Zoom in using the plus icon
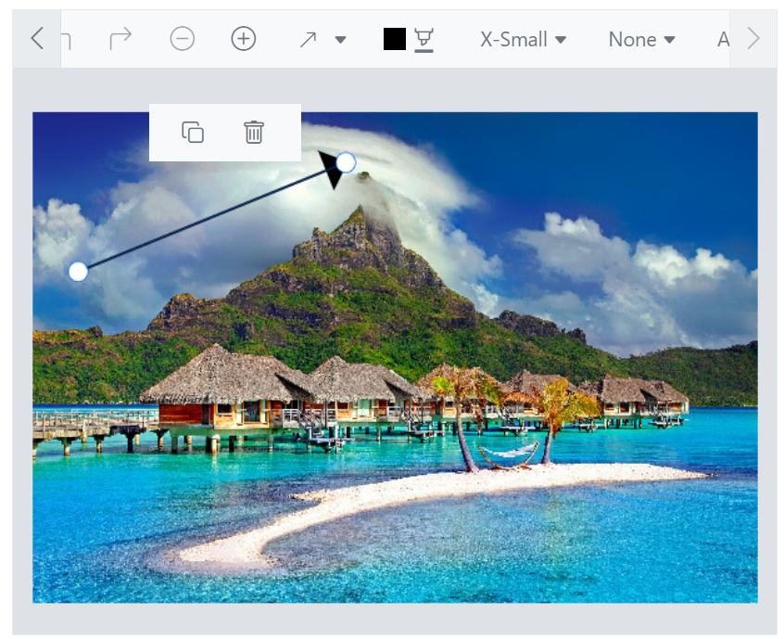 coord(241,40)
